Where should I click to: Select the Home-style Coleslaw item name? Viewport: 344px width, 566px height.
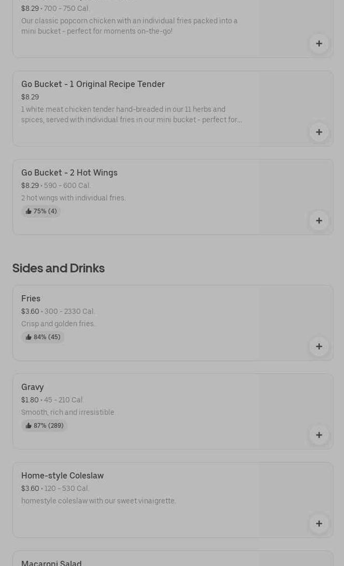tap(62, 475)
